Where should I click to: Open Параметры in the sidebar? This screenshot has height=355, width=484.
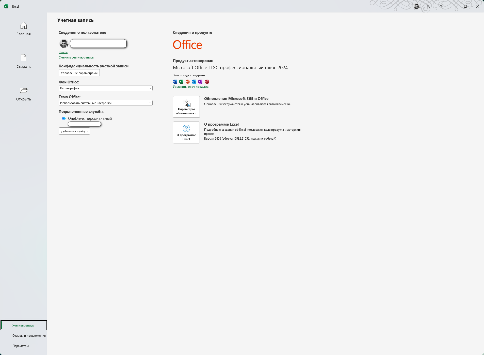pos(21,346)
